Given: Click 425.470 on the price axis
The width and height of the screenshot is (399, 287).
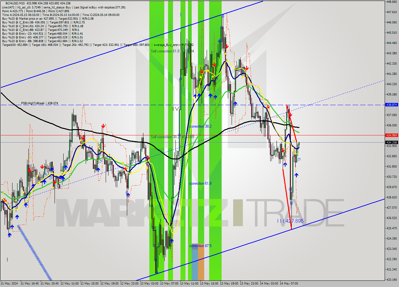Looking at the screenshot, I should click(x=391, y=228).
